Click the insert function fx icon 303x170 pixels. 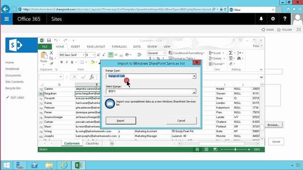pos(92,77)
